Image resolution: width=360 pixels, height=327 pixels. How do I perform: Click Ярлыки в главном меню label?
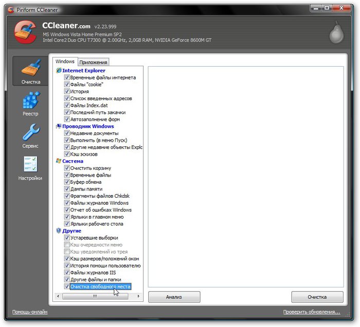pos(97,217)
